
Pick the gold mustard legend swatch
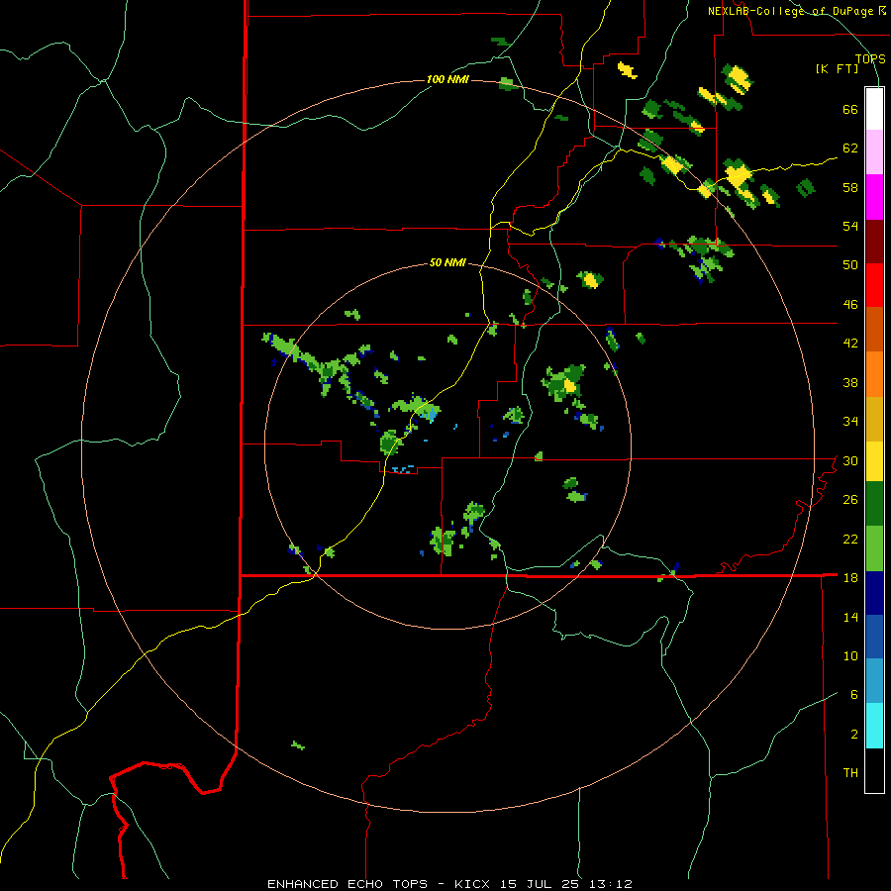point(874,419)
